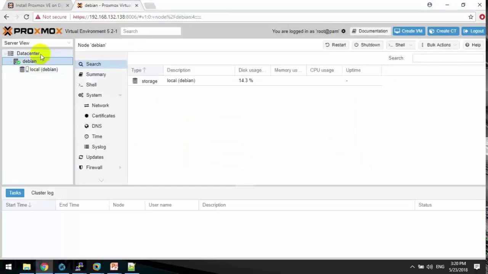Click 14.3 % disk usage cell
This screenshot has height=274, width=488.
click(x=246, y=81)
